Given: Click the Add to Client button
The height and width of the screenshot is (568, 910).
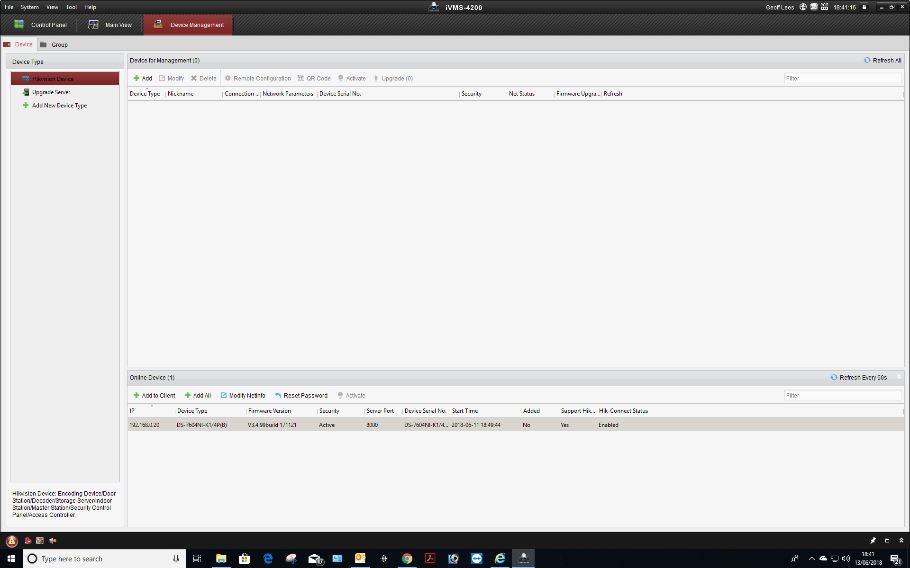Looking at the screenshot, I should [x=154, y=395].
